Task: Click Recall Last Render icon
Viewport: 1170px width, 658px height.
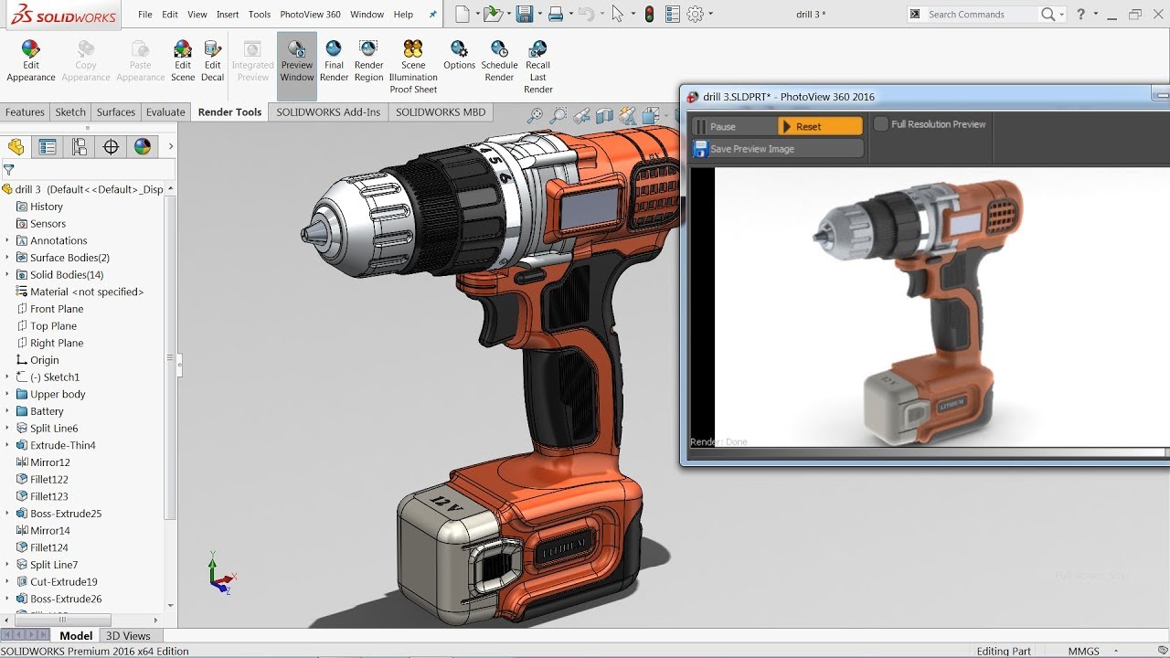Action: 537,51
